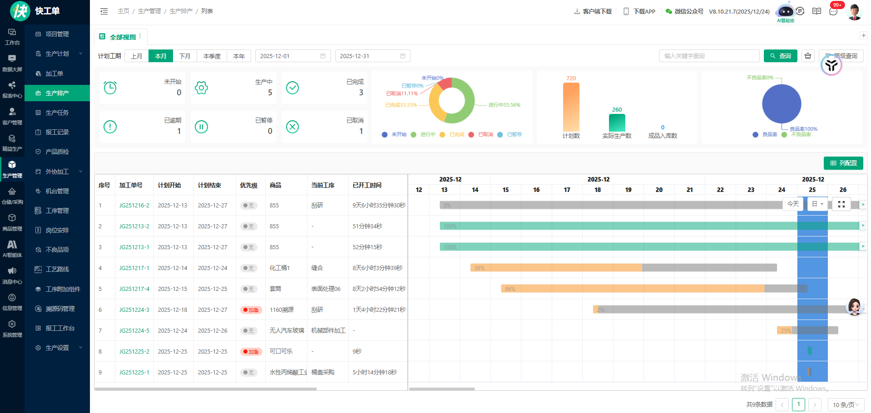Image resolution: width=871 pixels, height=413 pixels.
Task: Collapse the sidebar with the hamburger icon
Action: [x=104, y=11]
